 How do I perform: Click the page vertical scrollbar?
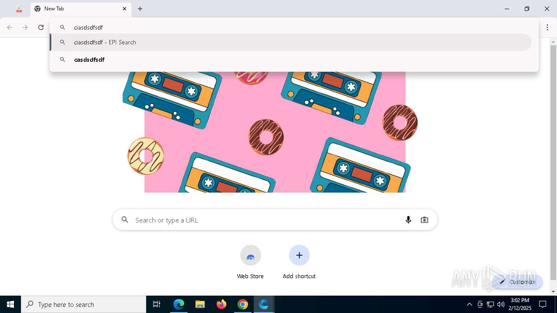coord(553,163)
